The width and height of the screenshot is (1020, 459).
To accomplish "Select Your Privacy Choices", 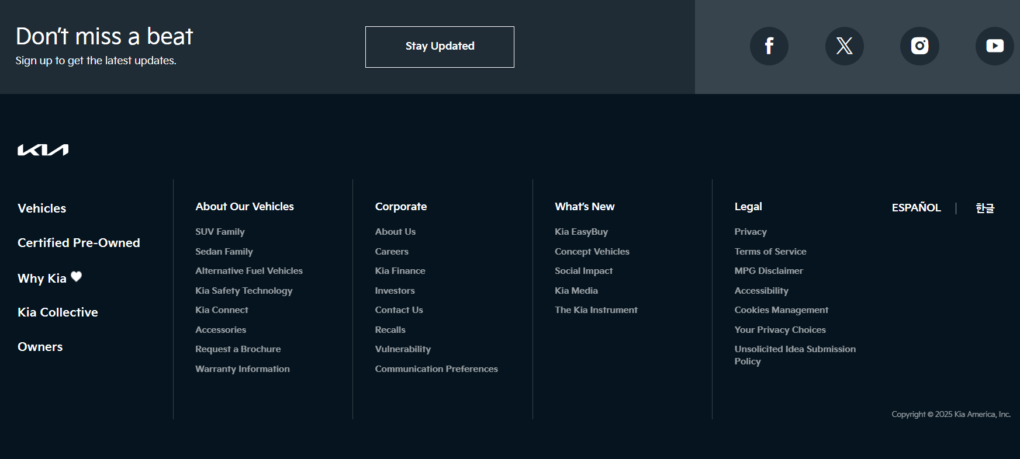I will [780, 330].
